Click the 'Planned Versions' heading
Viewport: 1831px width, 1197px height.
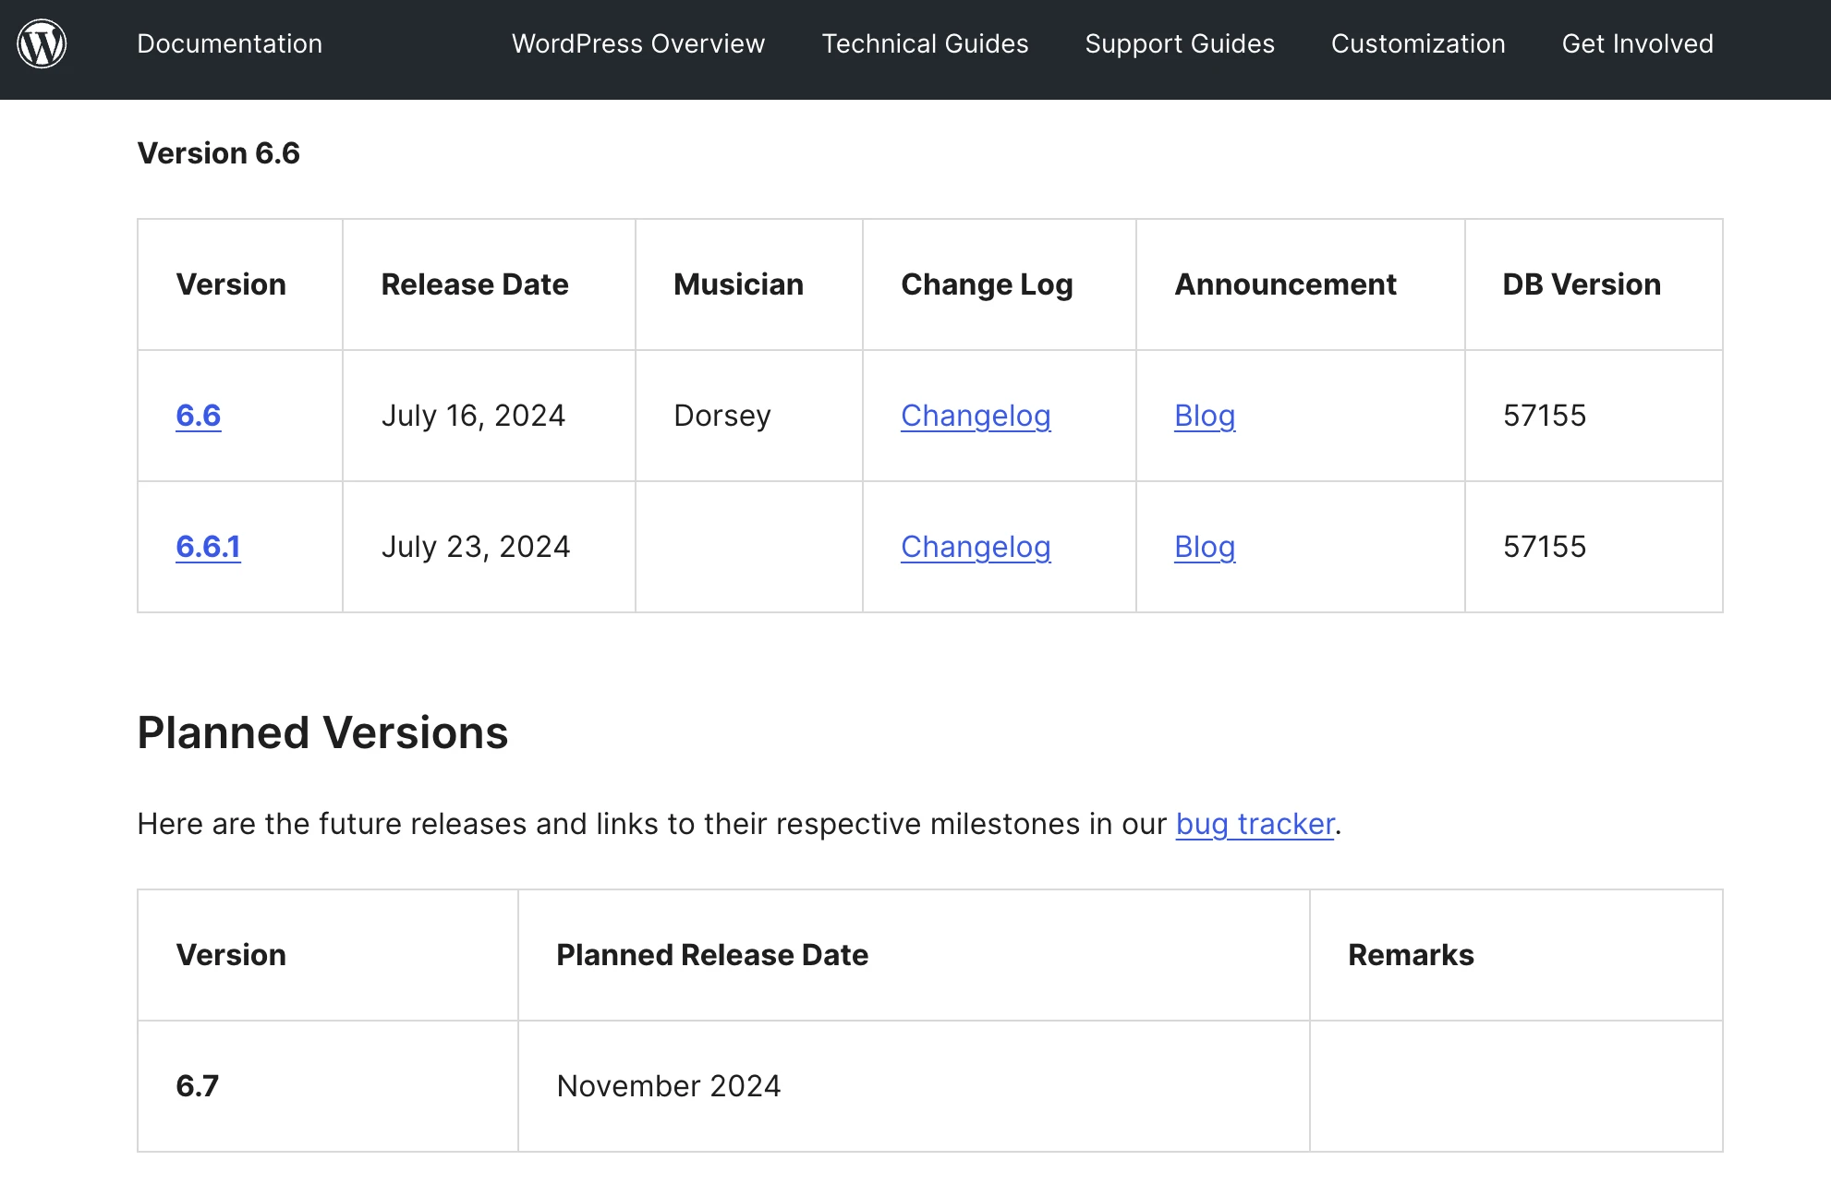coord(322,733)
